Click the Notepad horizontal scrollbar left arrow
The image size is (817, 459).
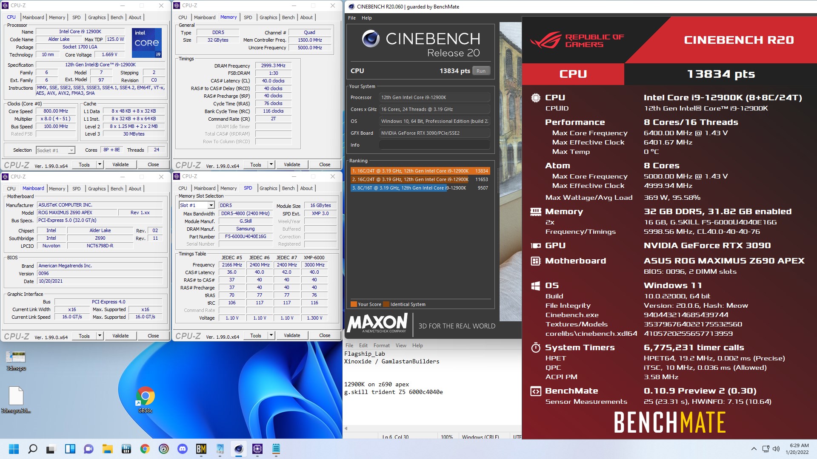(346, 428)
